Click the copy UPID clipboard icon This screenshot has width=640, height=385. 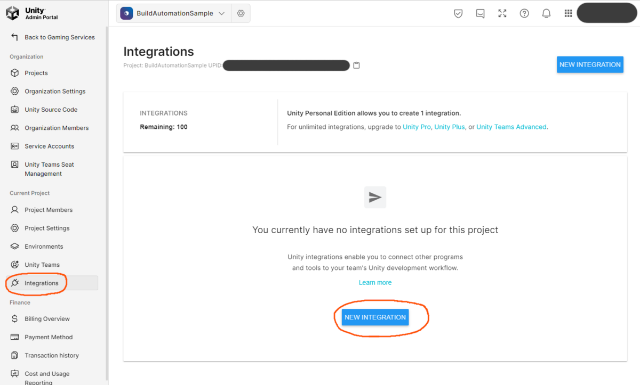click(x=356, y=65)
